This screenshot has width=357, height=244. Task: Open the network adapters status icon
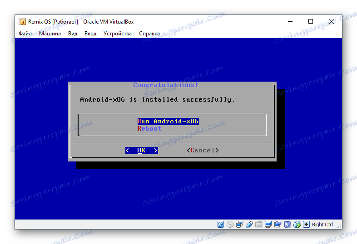pyautogui.click(x=239, y=224)
